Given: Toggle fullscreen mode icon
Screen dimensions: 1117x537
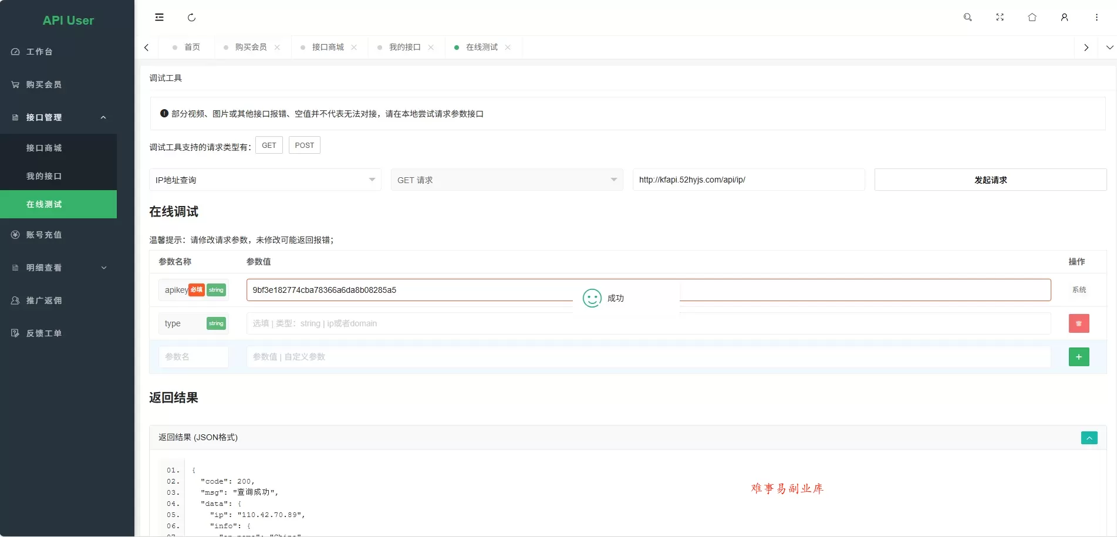Looking at the screenshot, I should (x=1000, y=18).
